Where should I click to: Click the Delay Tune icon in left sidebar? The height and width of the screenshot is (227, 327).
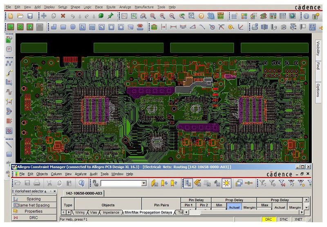(9, 92)
